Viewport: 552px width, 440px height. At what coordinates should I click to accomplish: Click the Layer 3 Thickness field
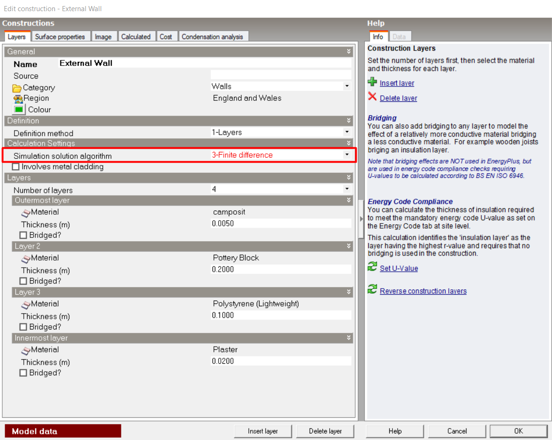281,315
